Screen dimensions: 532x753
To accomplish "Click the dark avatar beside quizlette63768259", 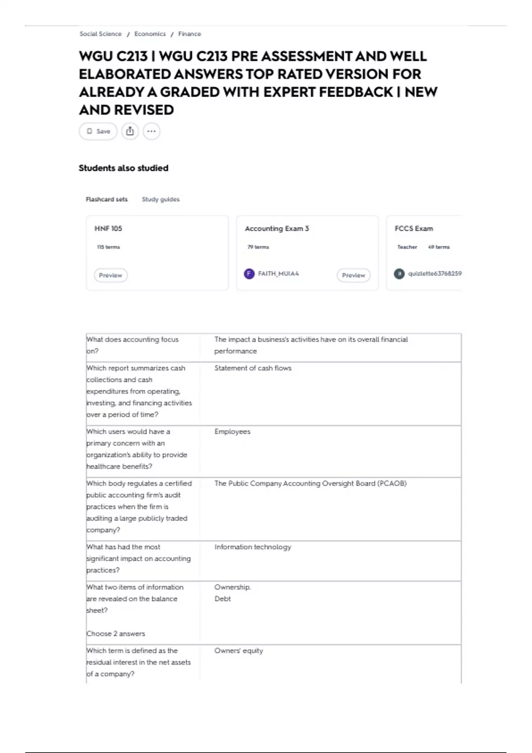I will 399,274.
